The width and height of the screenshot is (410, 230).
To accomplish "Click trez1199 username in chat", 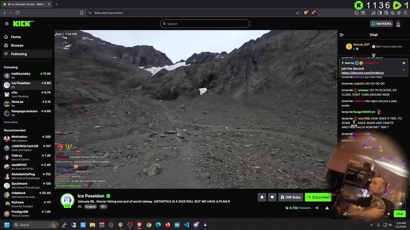I will 364,119.
